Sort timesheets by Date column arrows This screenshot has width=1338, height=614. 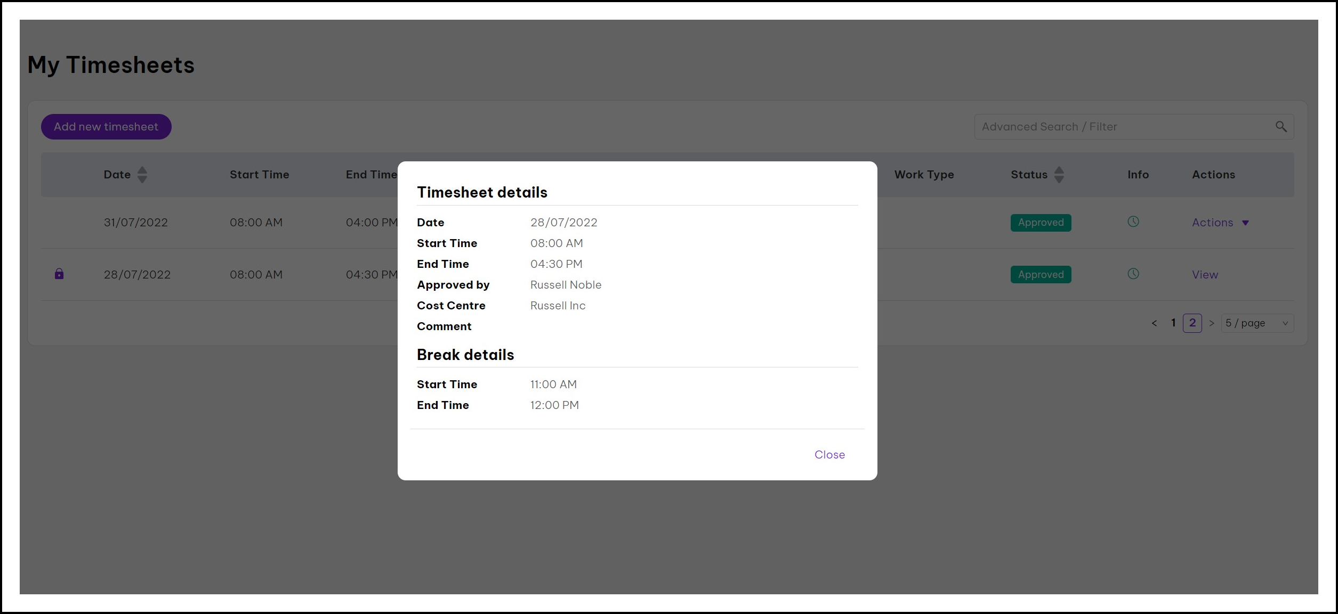tap(142, 175)
